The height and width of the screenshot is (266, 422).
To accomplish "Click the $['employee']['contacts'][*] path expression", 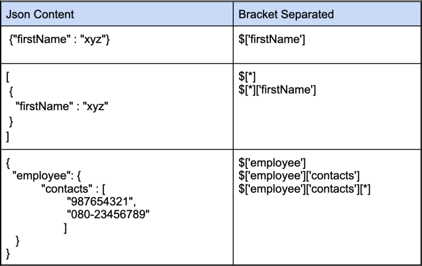I will click(x=304, y=189).
